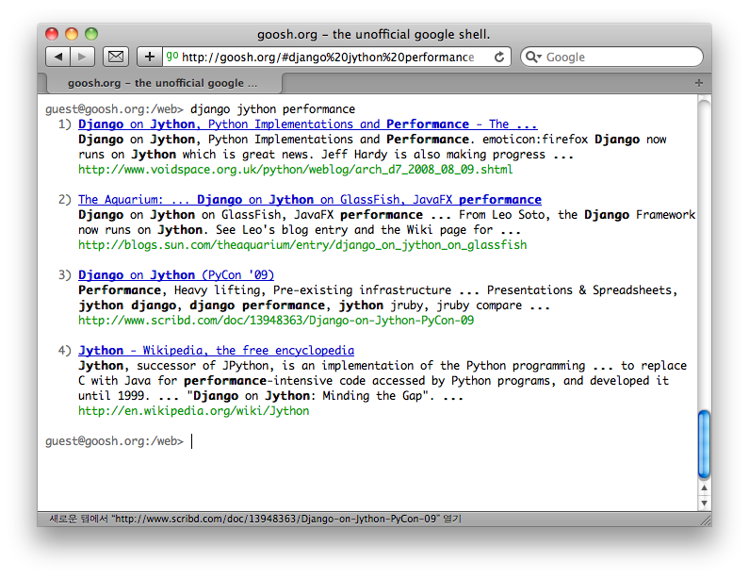This screenshot has width=749, height=578.
Task: Select the goosh.org tab
Action: 162,83
